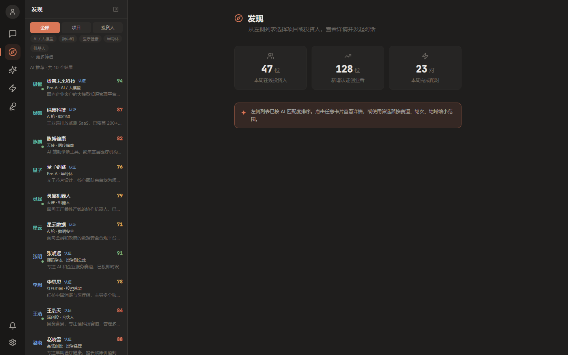568x355 pixels.
Task: Click the 认证 badge next to 绿碳科技
Action: tap(73, 110)
